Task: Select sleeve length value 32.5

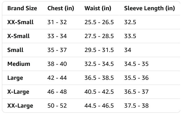Action: point(130,22)
